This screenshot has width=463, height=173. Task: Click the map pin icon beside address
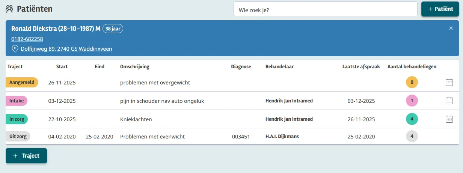15,49
